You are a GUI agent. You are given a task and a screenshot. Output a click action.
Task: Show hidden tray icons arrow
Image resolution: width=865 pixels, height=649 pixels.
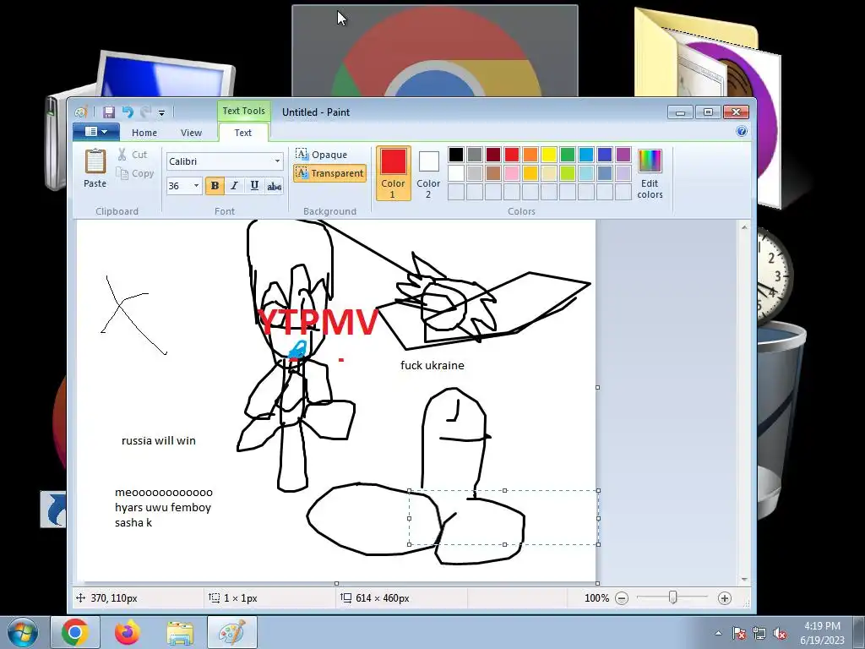tap(718, 633)
